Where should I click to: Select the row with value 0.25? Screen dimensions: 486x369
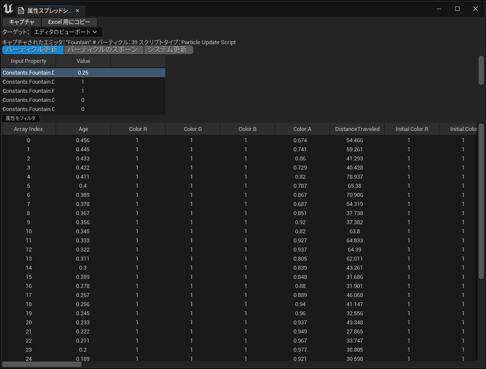tap(83, 73)
